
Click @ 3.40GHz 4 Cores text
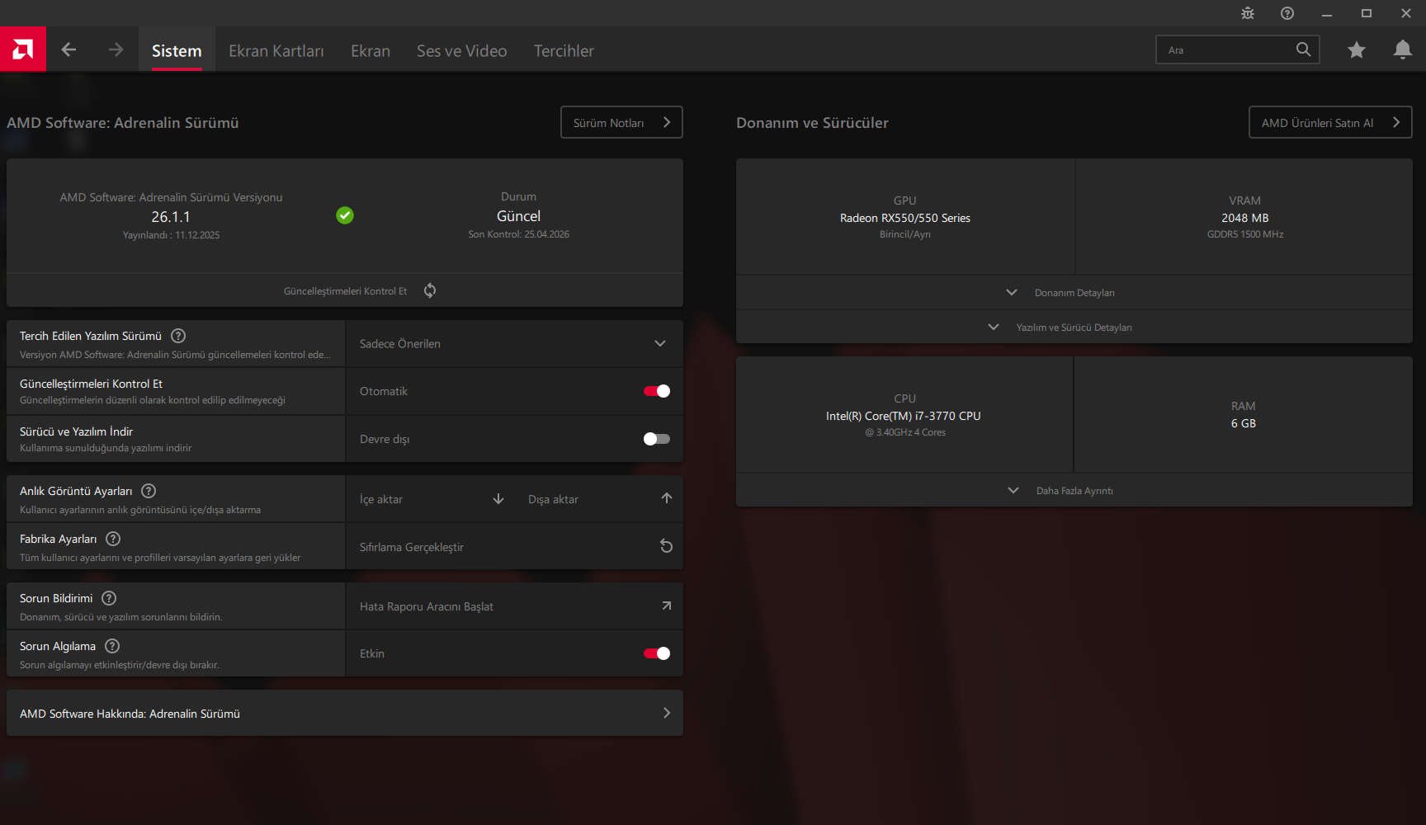(x=905, y=432)
